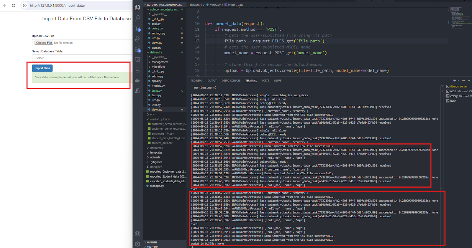Open asgi.py in the explorer
472x248 pixels.
(156, 24)
